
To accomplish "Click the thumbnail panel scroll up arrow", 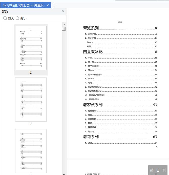I will coord(64,25).
